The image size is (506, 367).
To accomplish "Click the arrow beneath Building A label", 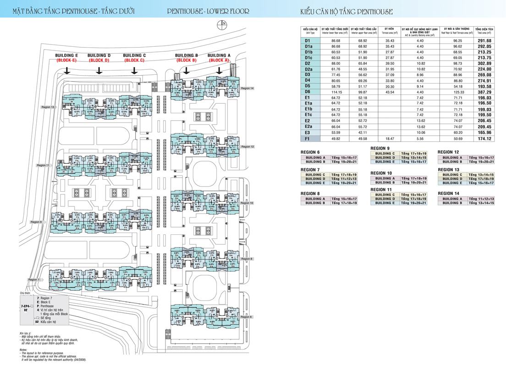I will pyautogui.click(x=219, y=70).
